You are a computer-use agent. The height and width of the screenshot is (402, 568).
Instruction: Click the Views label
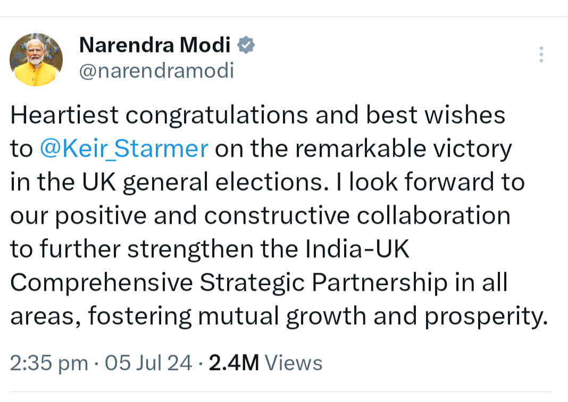tap(294, 363)
